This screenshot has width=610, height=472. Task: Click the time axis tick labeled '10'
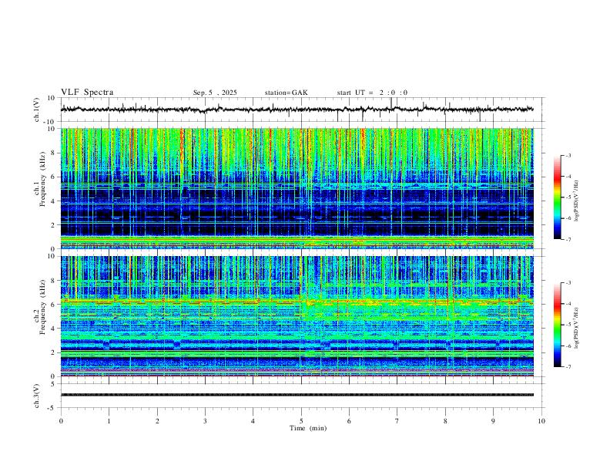541,421
